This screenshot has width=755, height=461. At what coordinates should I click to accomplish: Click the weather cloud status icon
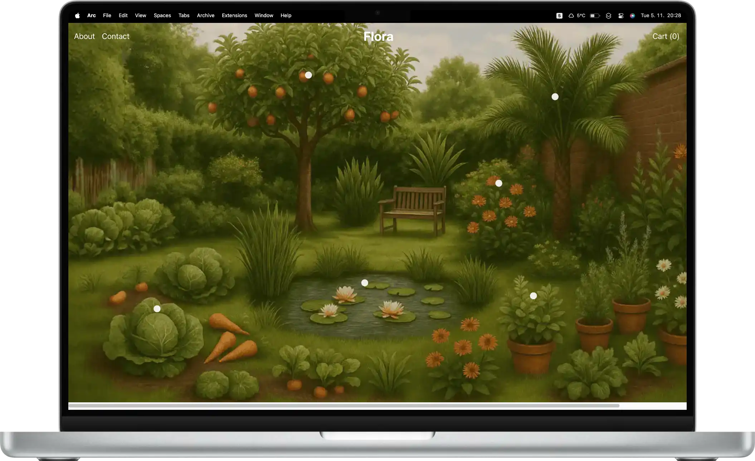(x=571, y=16)
